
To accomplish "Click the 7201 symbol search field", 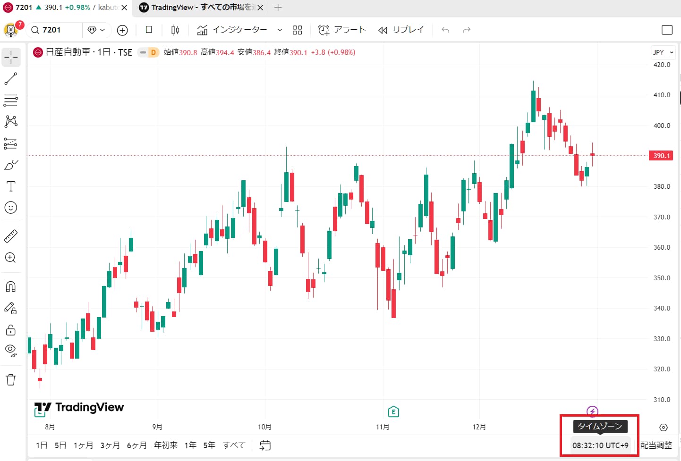I will (53, 30).
